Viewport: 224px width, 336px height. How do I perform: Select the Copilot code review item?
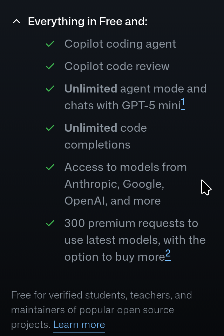click(117, 66)
